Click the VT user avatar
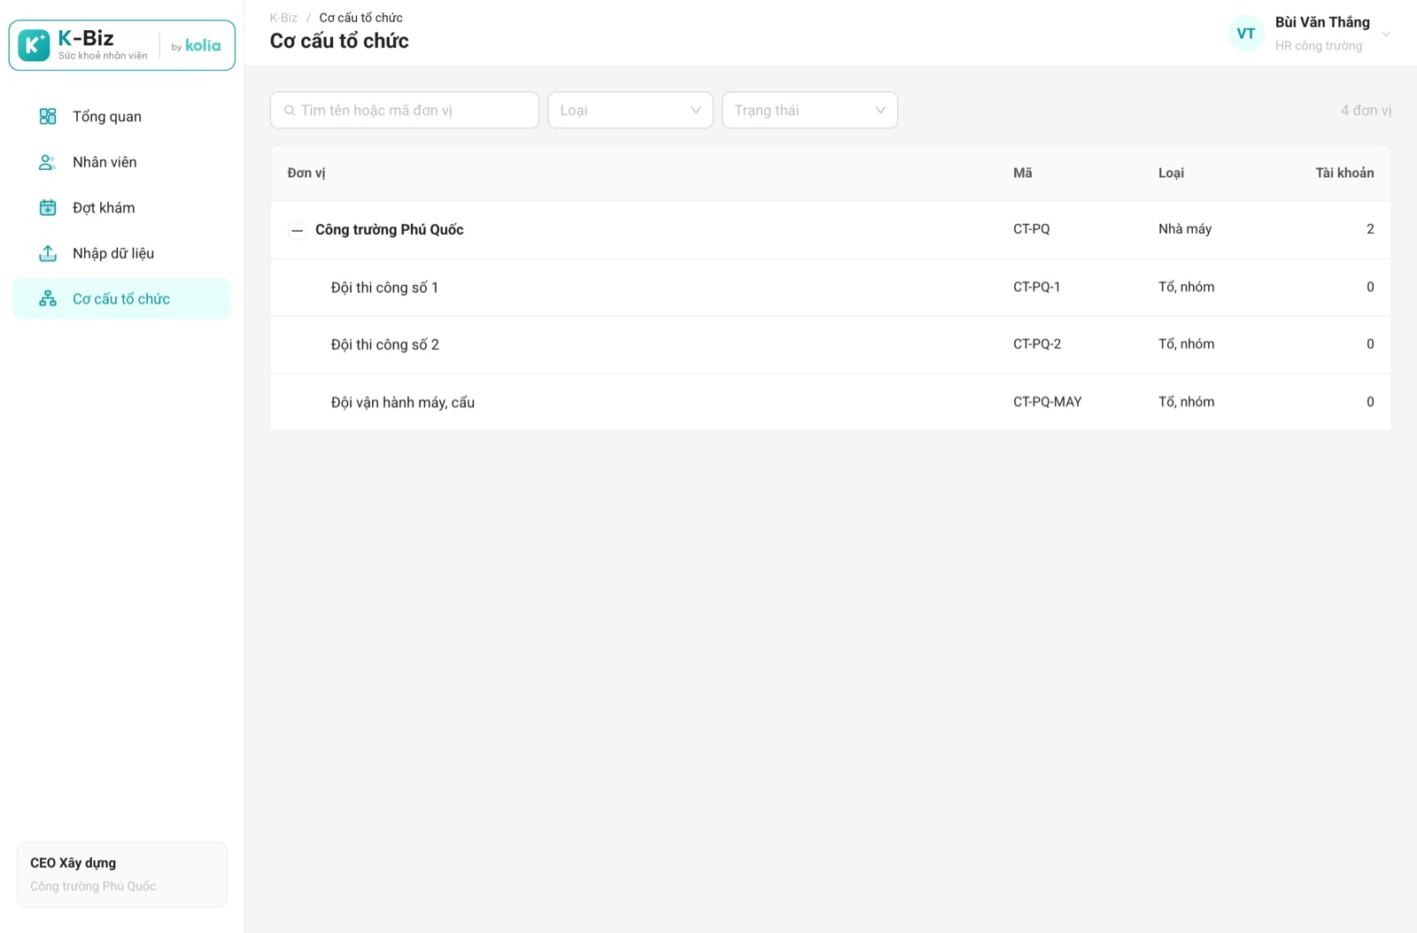 pyautogui.click(x=1246, y=34)
